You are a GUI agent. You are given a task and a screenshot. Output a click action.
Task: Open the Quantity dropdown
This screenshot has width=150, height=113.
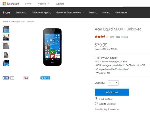coord(113,83)
